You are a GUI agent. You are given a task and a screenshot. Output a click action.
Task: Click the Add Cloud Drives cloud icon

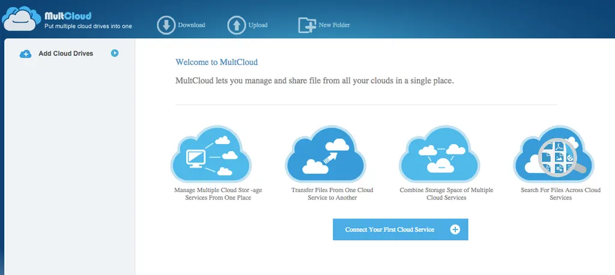(x=25, y=54)
